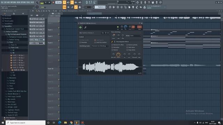
Task: Click the tempo display field
Action: [58, 2]
